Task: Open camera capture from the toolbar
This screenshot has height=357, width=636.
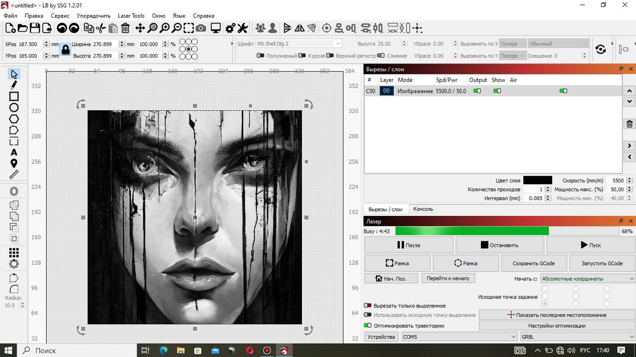Action: point(201,28)
